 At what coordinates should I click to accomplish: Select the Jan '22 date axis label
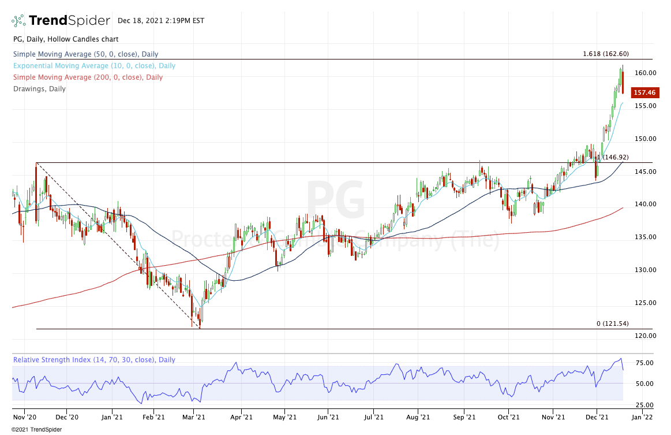641,416
